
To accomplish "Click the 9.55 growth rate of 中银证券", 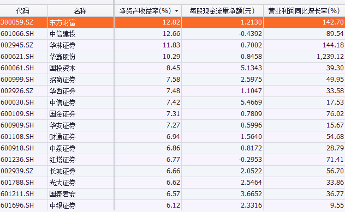I will pyautogui.click(x=337, y=205).
